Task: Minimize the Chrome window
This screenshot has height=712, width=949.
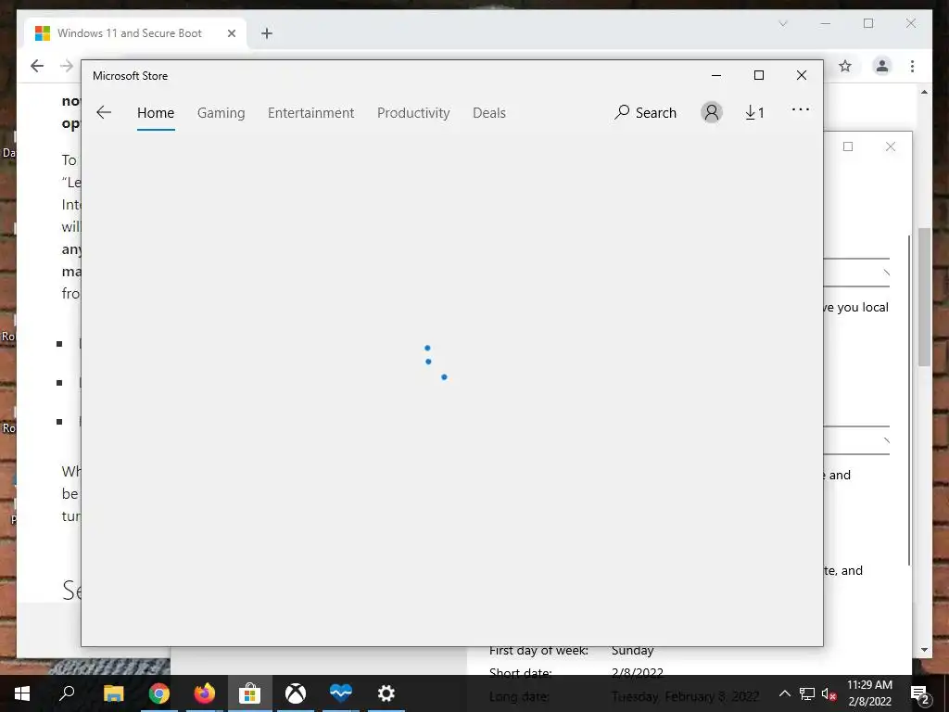Action: (x=826, y=23)
